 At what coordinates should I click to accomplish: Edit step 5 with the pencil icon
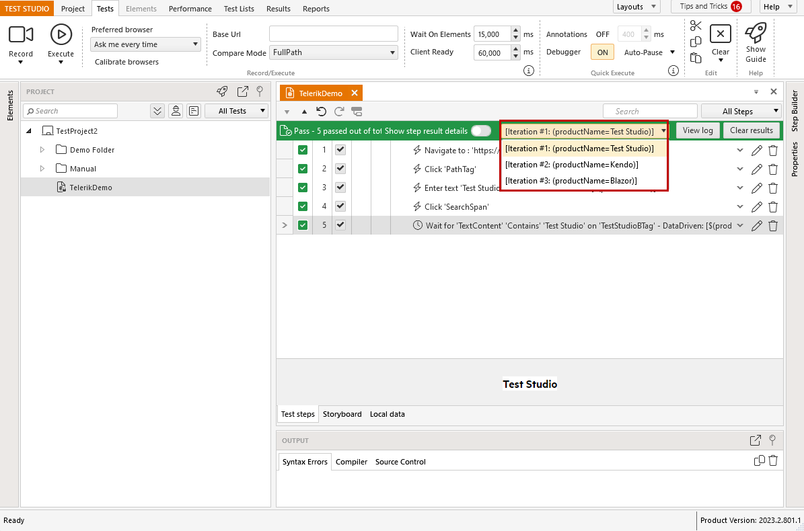756,226
